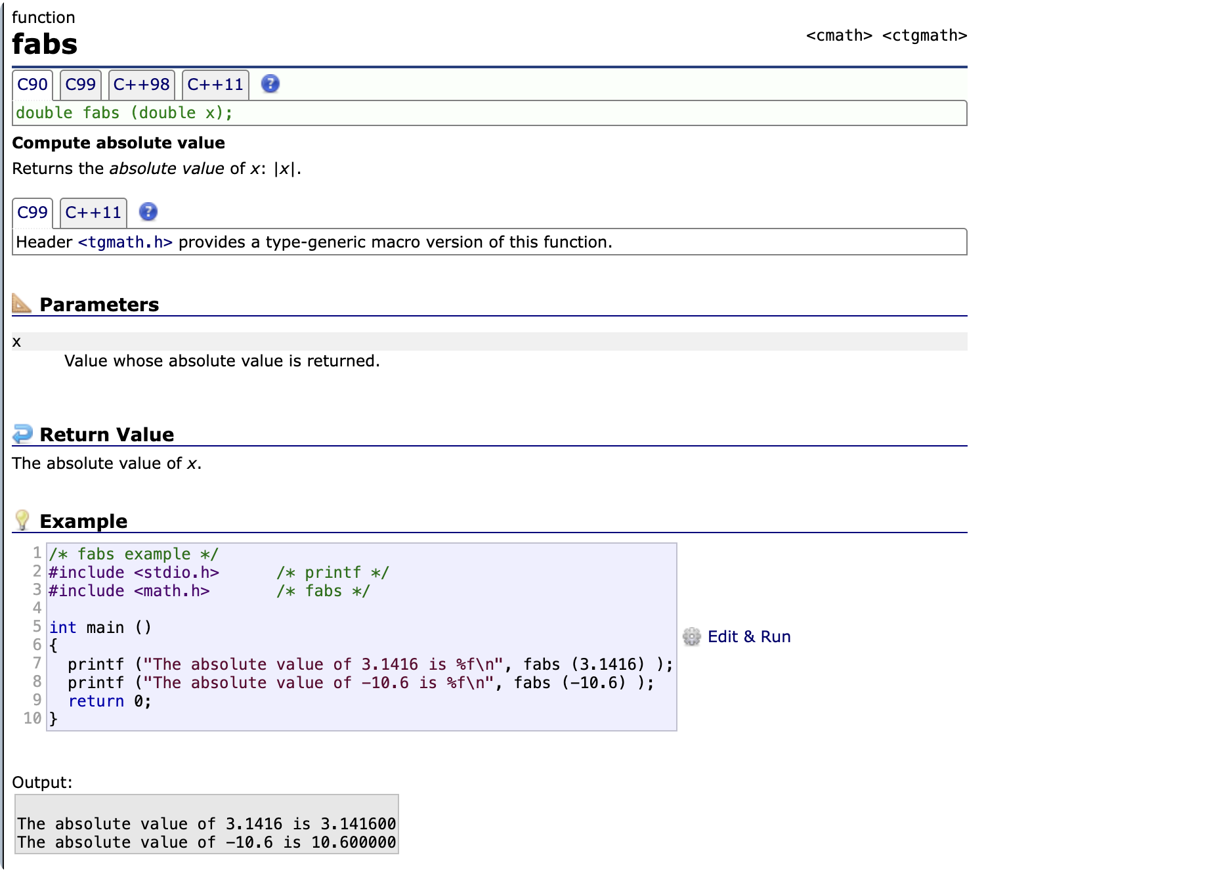Click the parameter name x

point(17,341)
